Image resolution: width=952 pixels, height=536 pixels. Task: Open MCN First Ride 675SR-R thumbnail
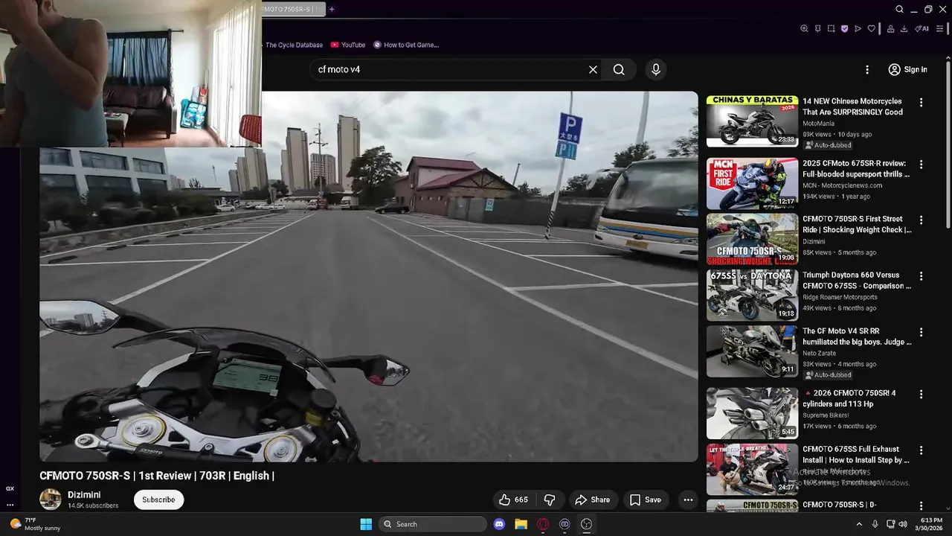(752, 183)
